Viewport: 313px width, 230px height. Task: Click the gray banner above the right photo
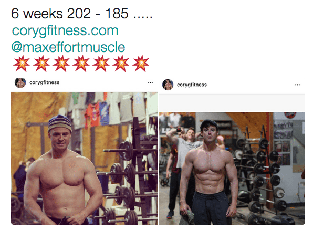232,102
